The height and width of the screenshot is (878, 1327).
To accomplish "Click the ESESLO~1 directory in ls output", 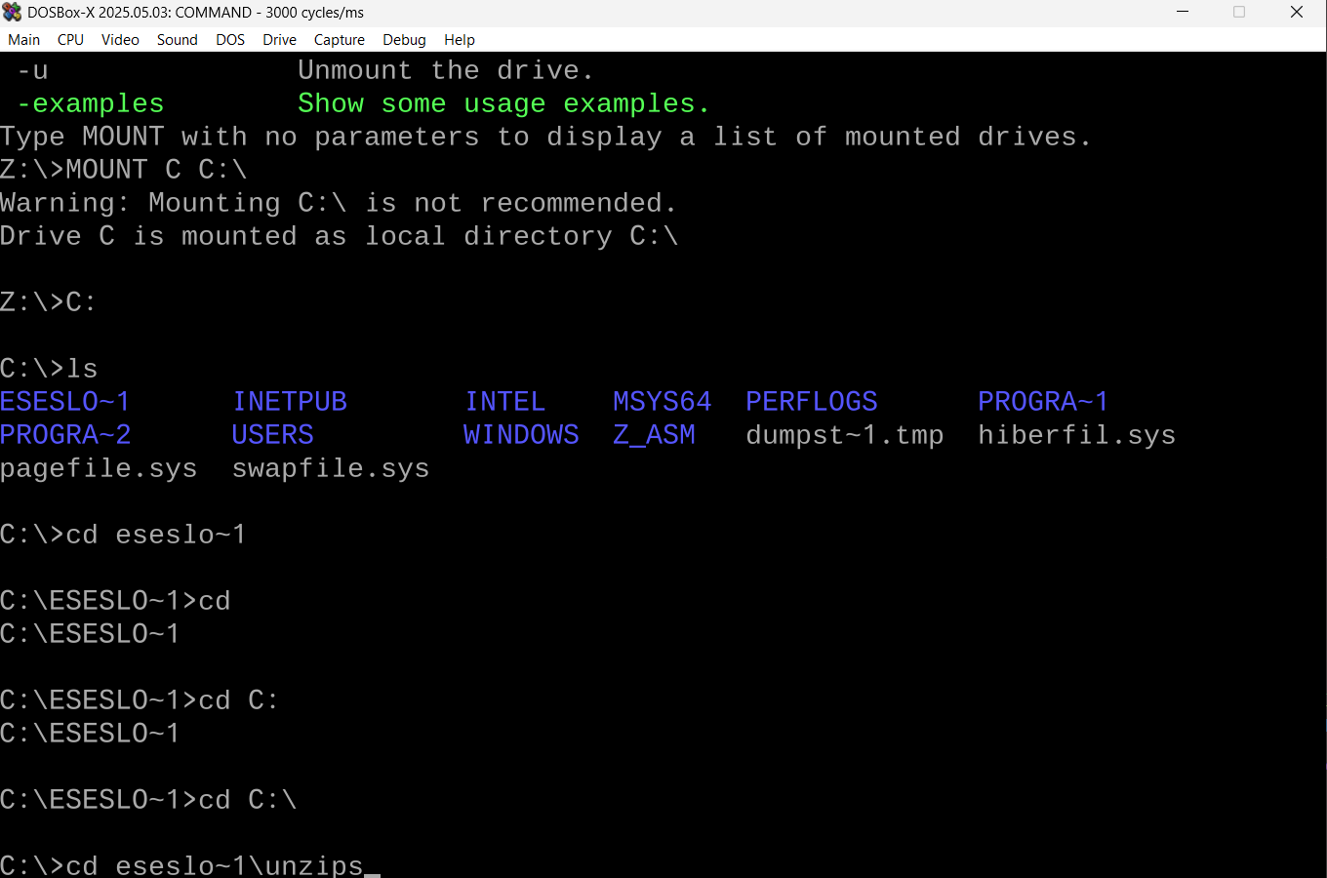I will click(x=65, y=402).
